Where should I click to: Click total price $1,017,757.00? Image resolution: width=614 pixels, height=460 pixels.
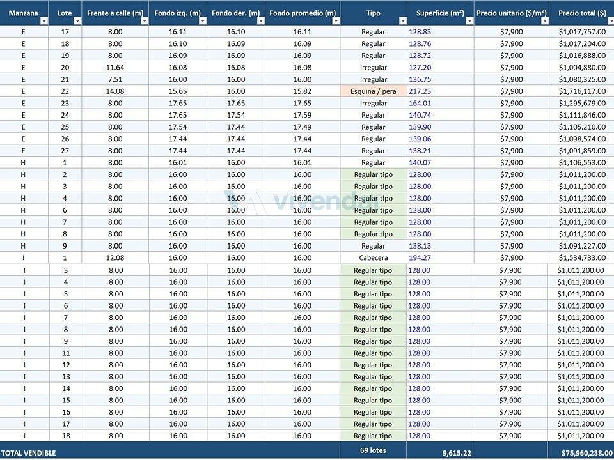[x=582, y=32]
